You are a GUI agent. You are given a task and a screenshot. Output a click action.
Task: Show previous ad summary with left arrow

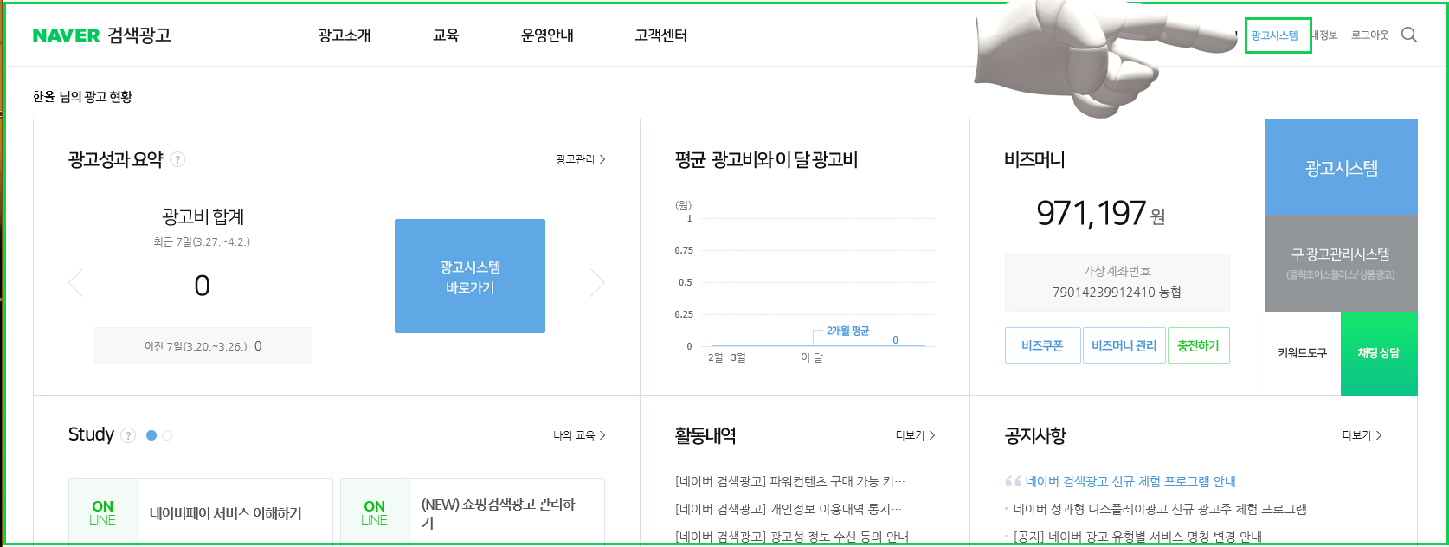coord(76,283)
